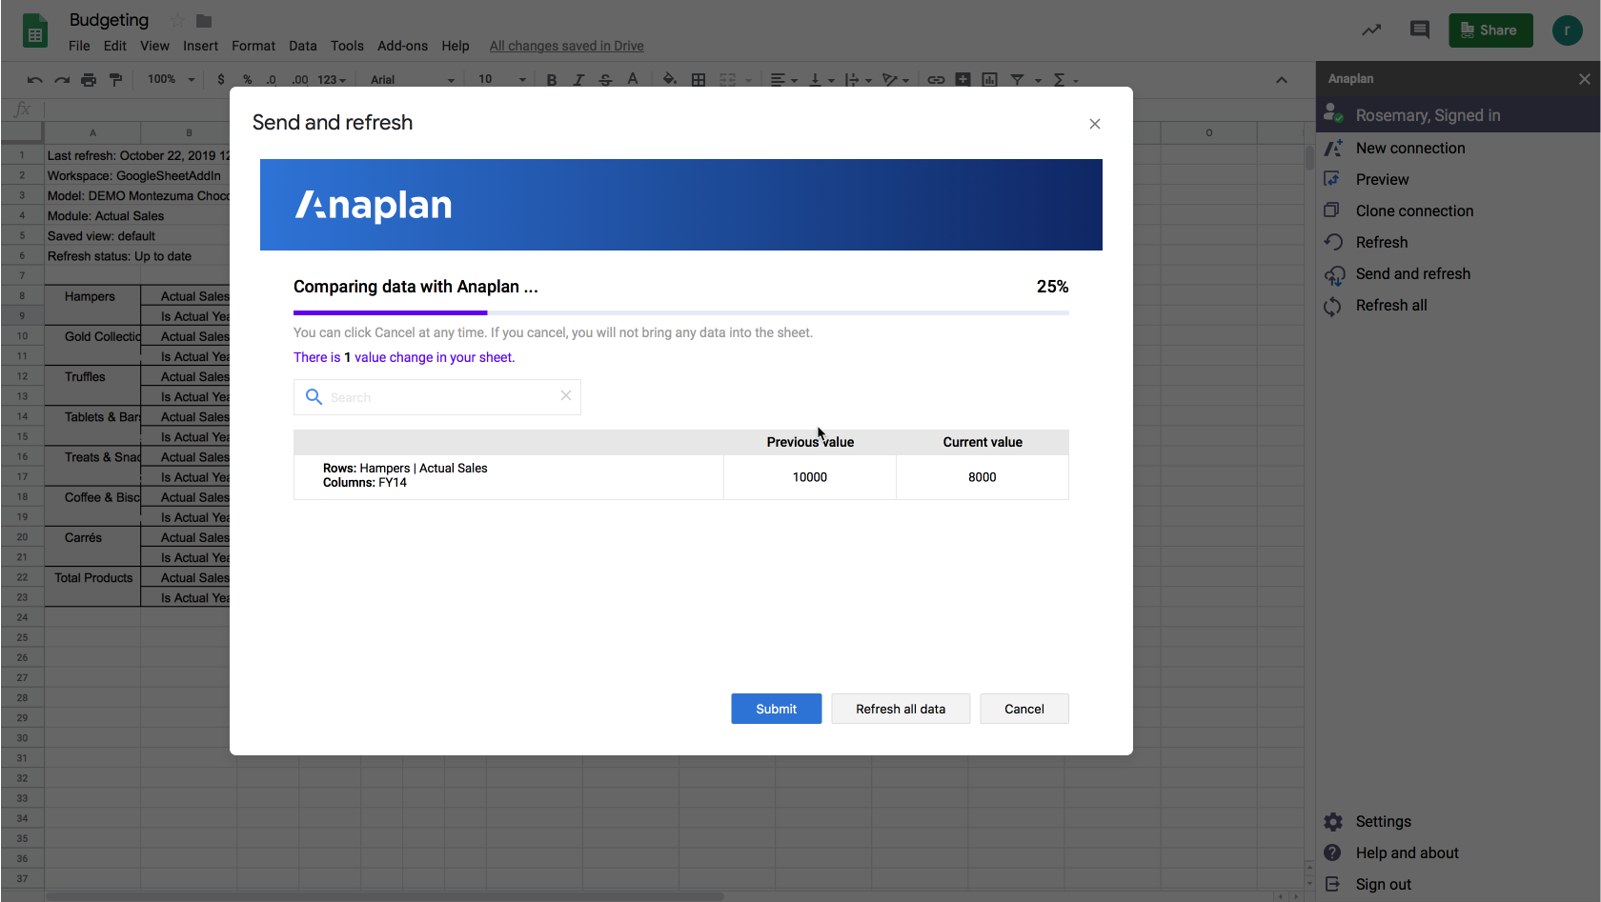Image resolution: width=1601 pixels, height=902 pixels.
Task: Open the font family dropdown showing Arial
Action: pos(410,79)
